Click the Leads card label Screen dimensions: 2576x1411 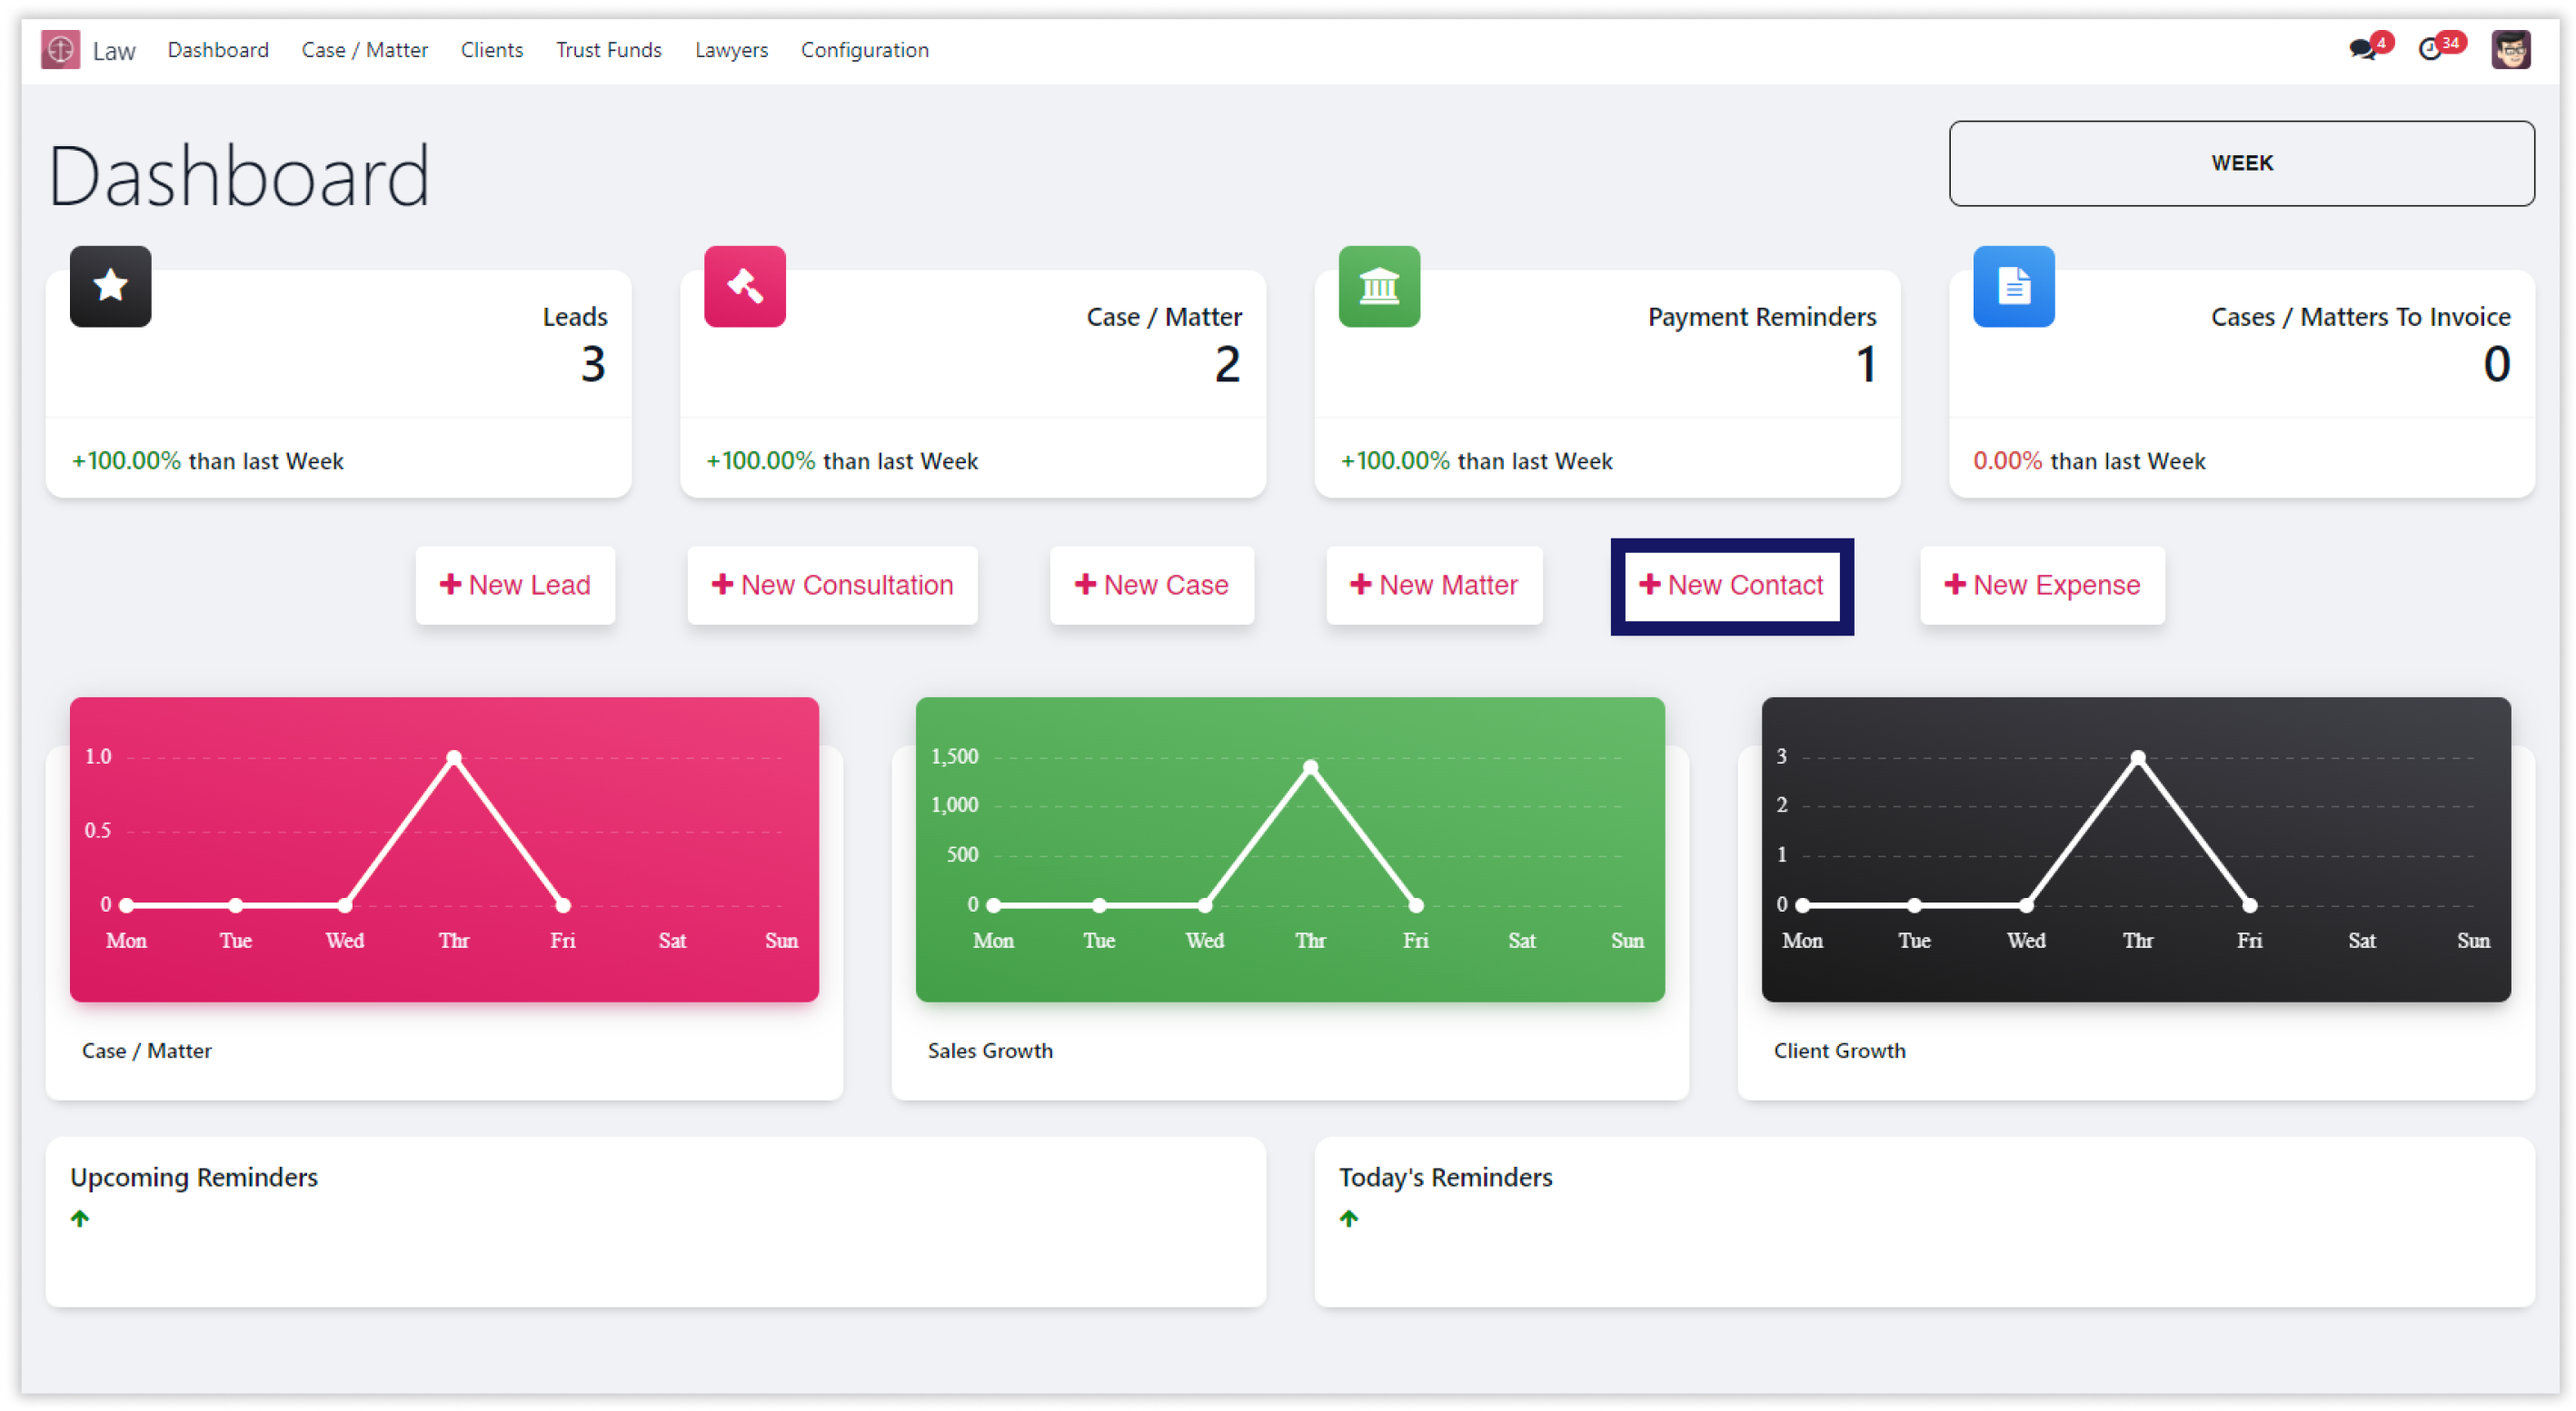[x=575, y=317]
